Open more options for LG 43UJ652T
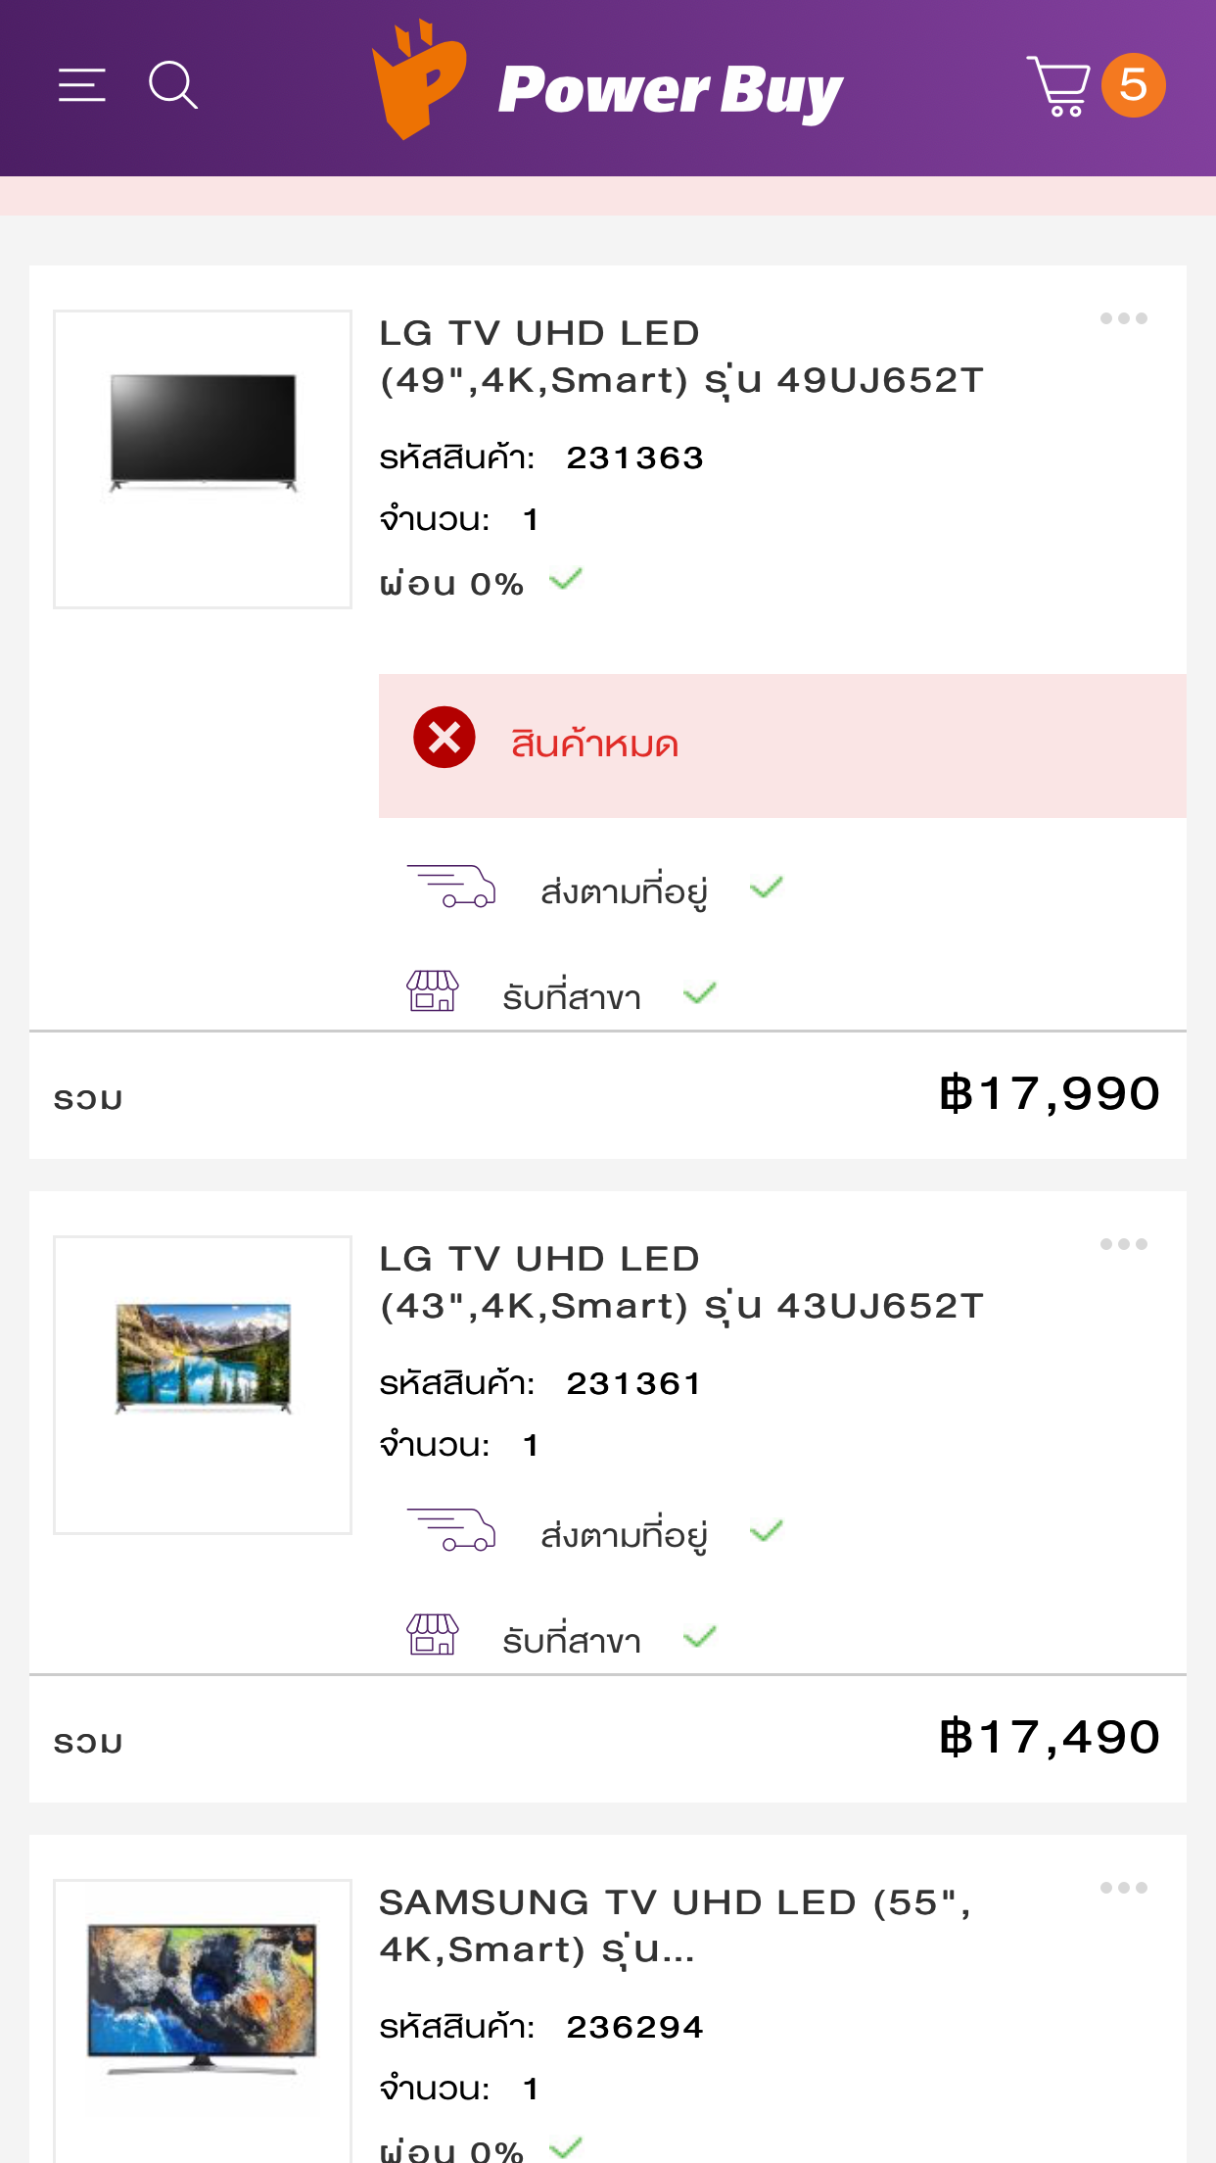 [x=1123, y=1244]
